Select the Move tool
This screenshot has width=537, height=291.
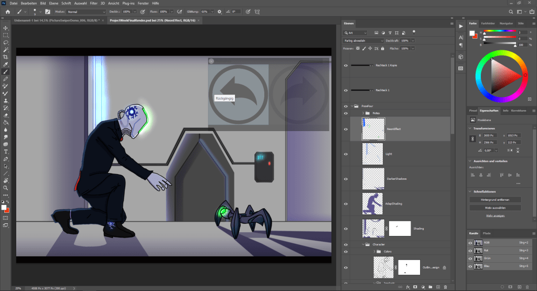(x=6, y=28)
